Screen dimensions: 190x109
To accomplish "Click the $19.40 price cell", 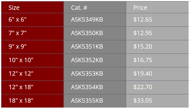I will [142, 74].
